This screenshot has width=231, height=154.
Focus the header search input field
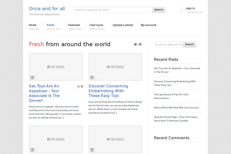(x=113, y=10)
